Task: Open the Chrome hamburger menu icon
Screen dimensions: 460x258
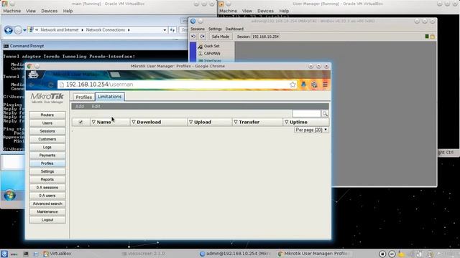Action: [325, 85]
